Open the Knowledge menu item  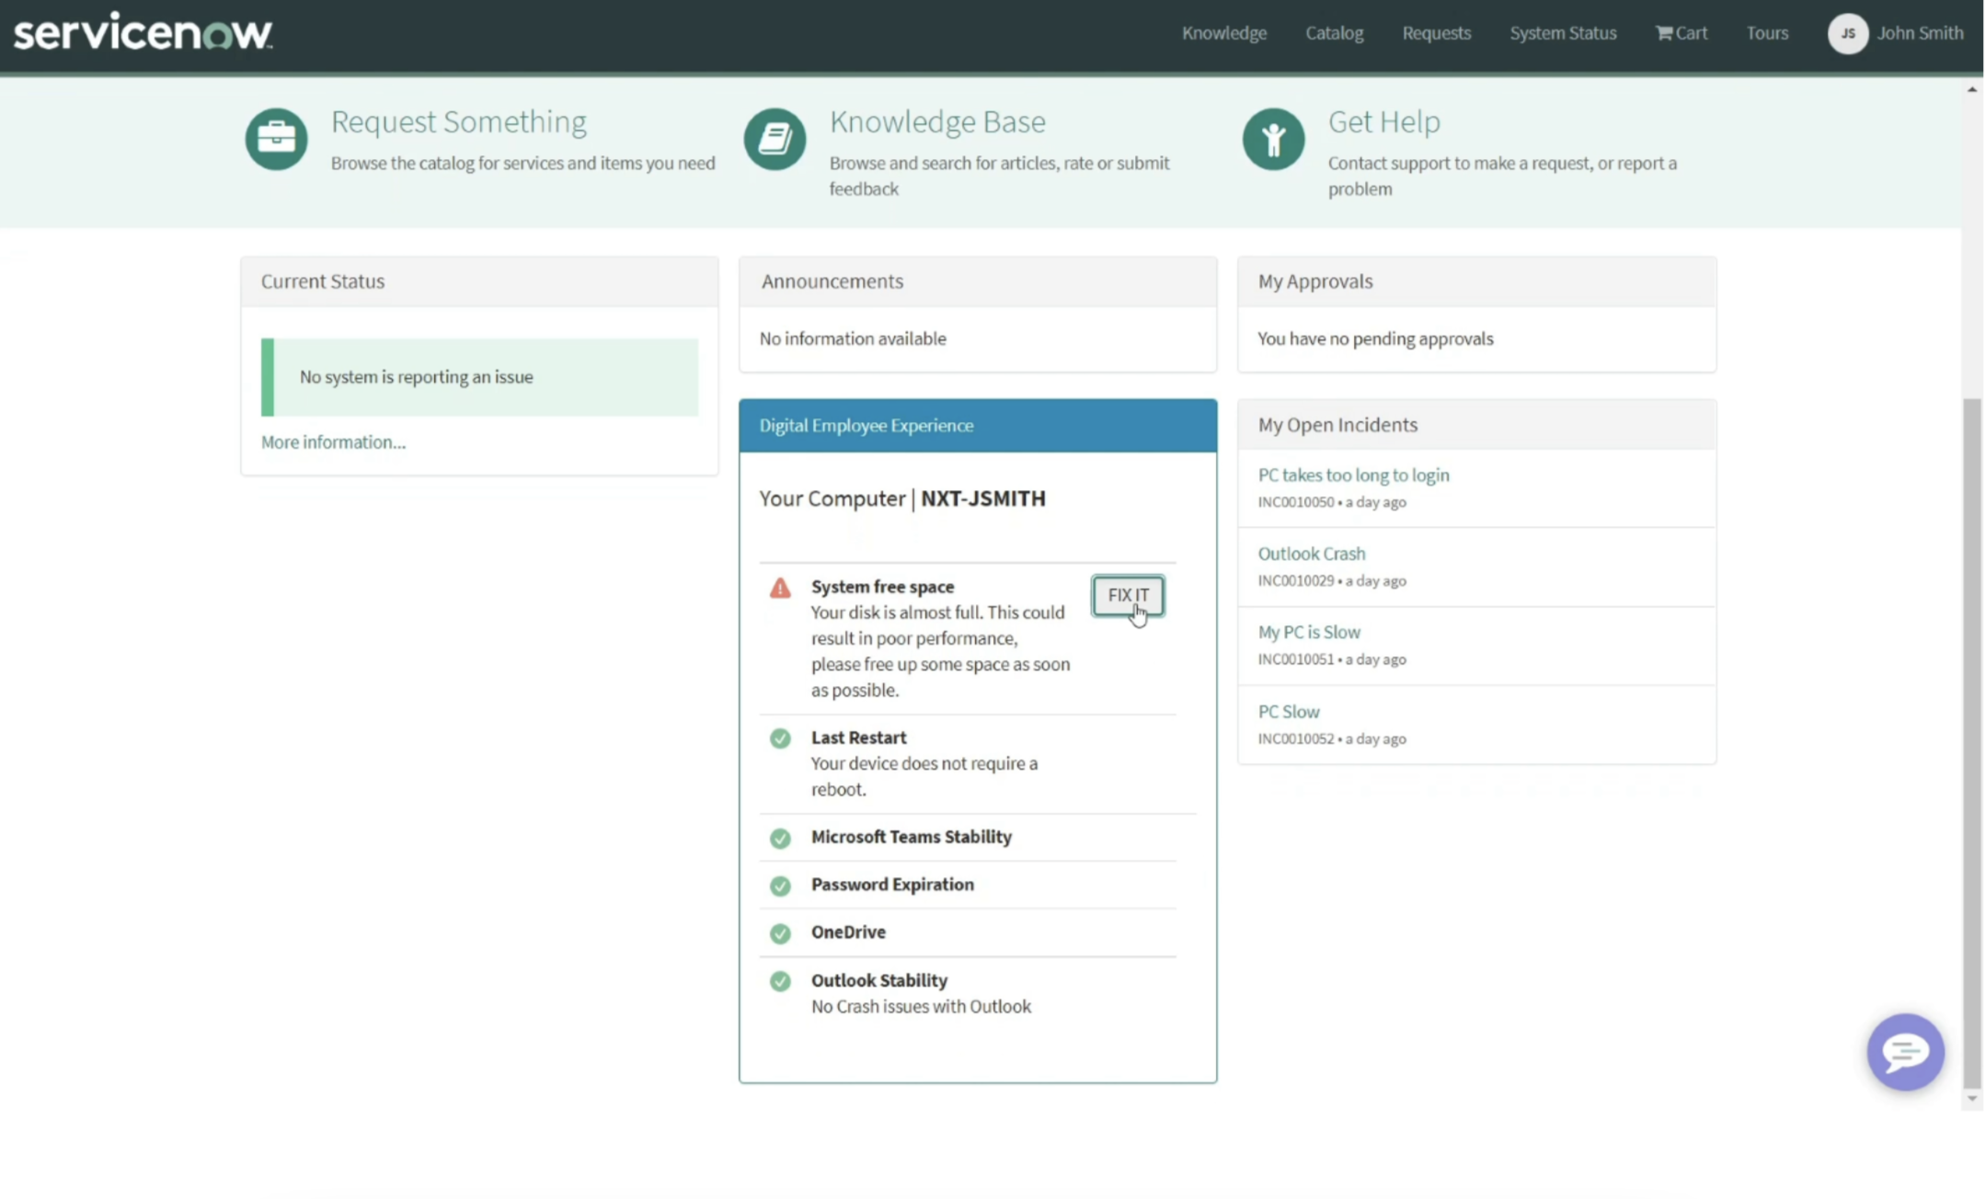(1223, 33)
